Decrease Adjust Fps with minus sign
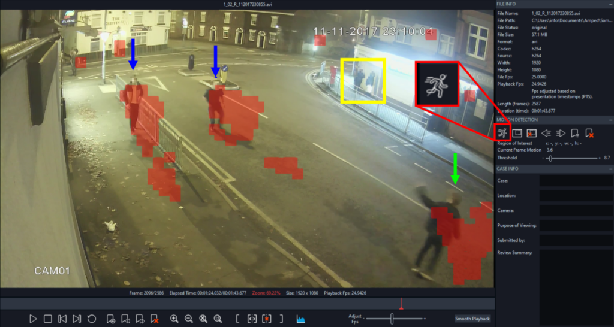This screenshot has height=327, width=614. pyautogui.click(x=363, y=319)
